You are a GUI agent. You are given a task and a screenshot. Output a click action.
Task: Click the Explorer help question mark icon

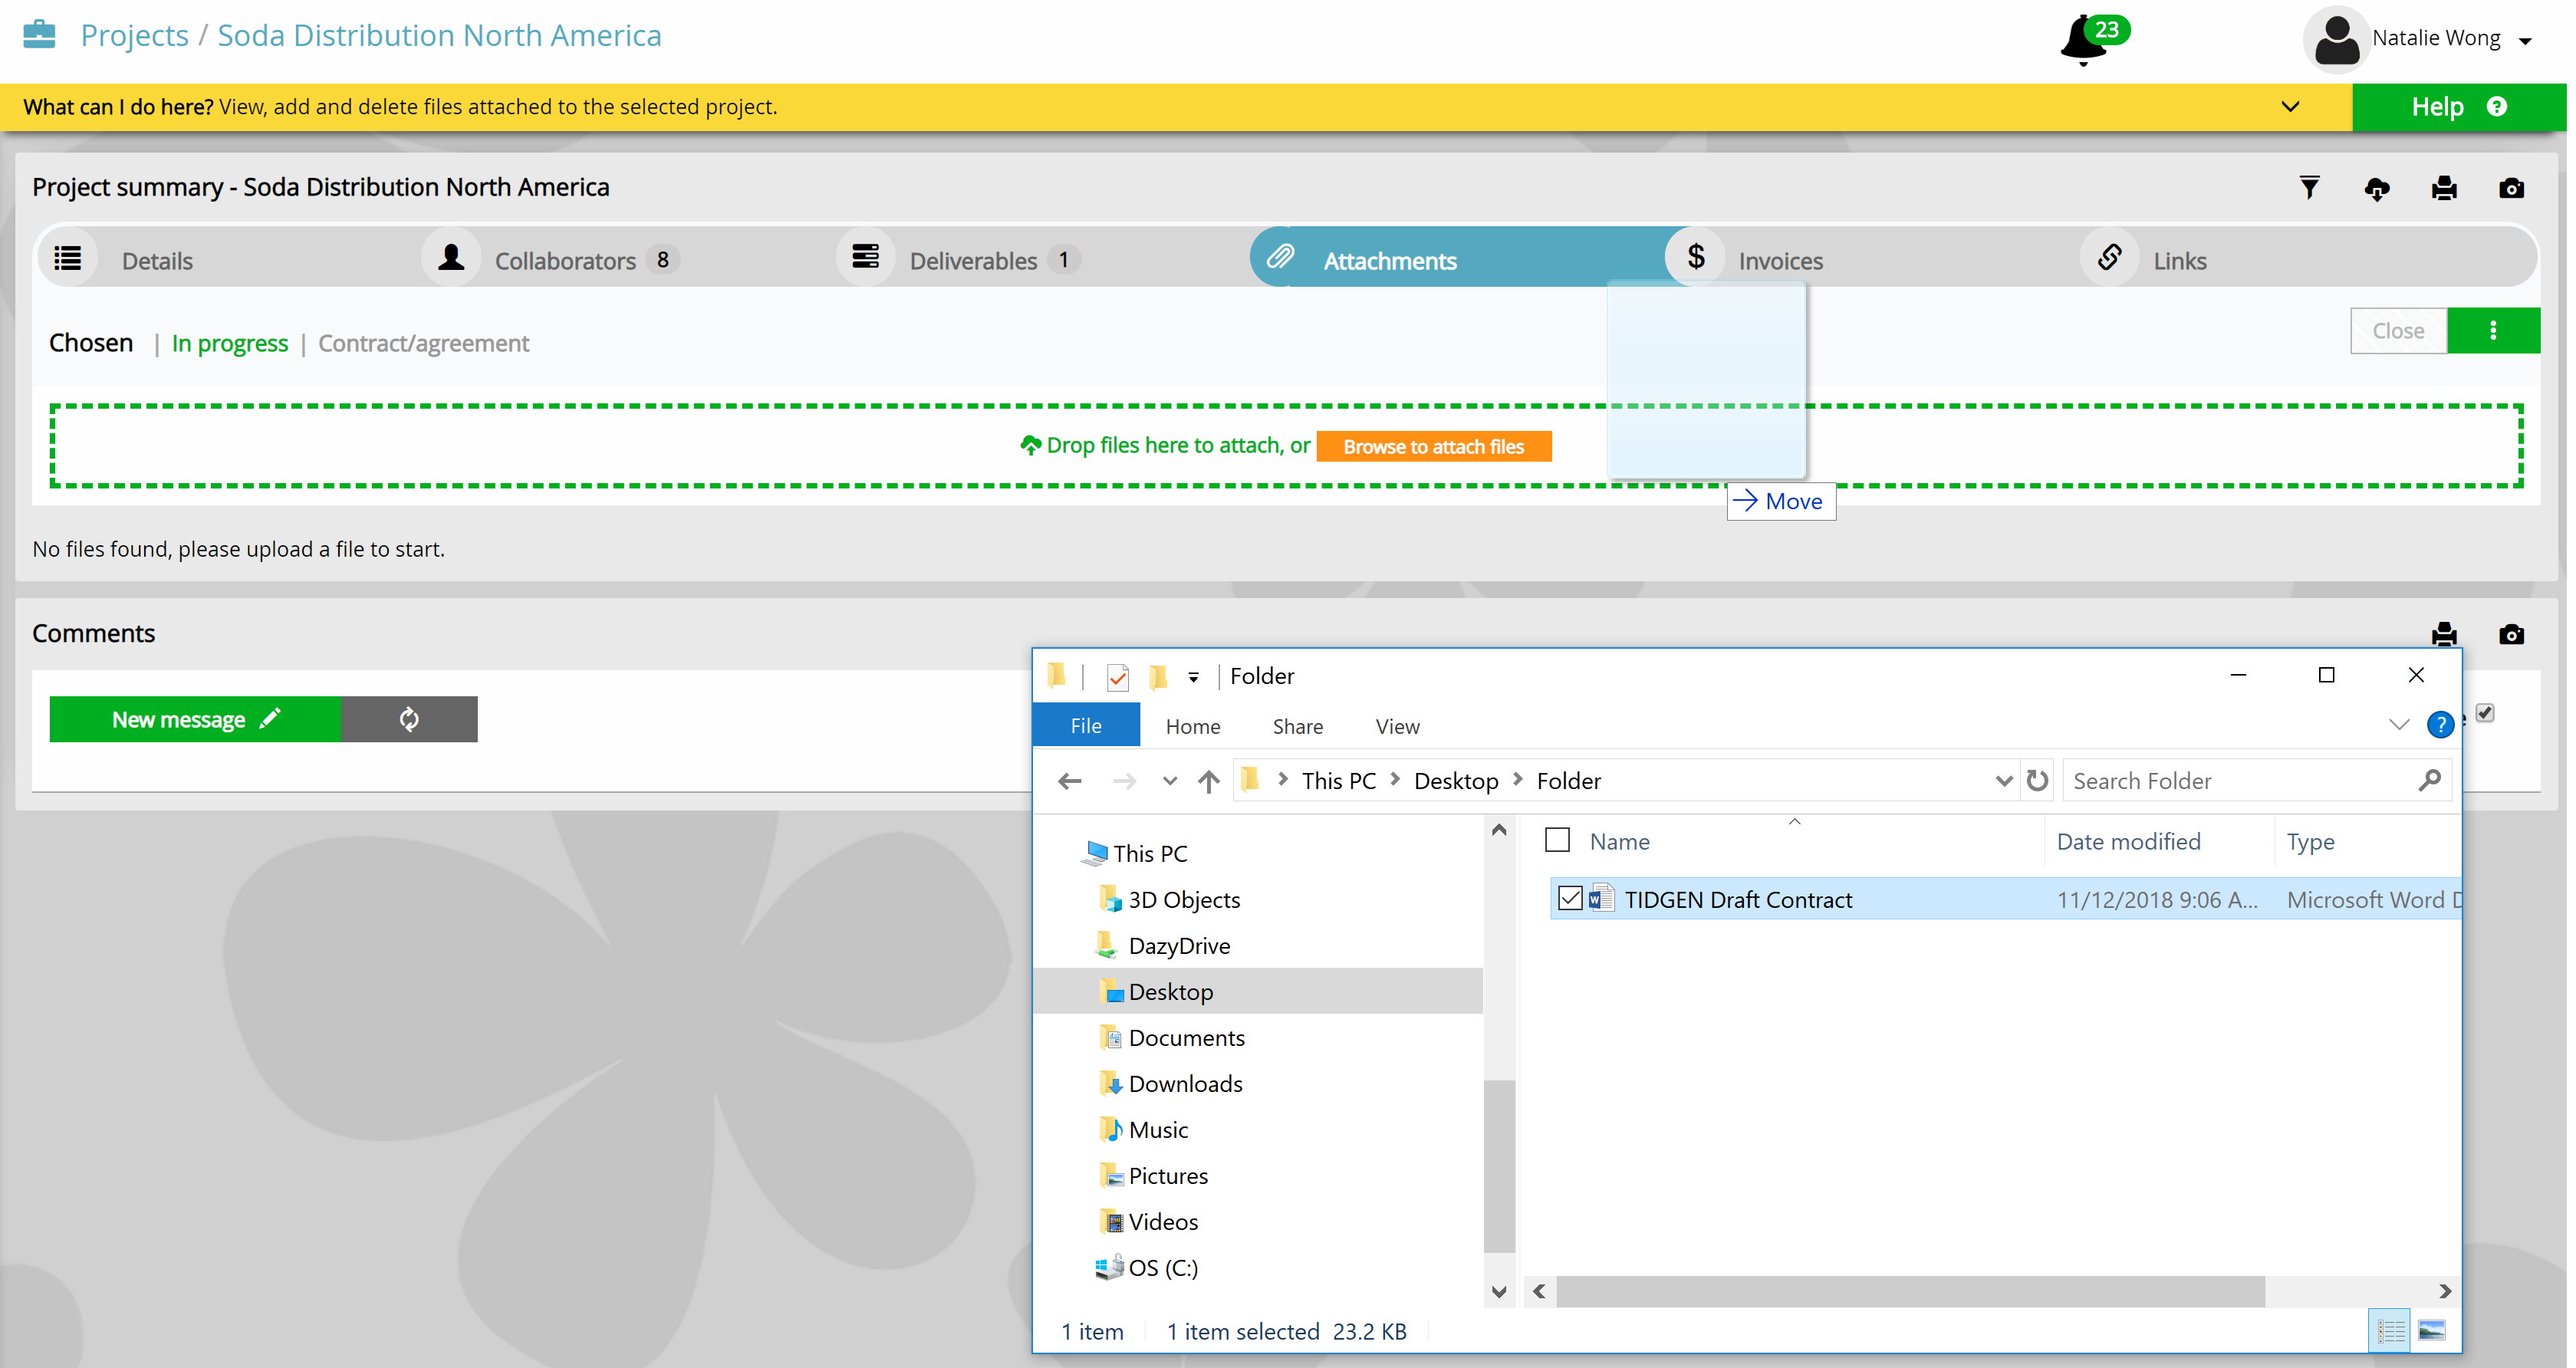(2440, 725)
